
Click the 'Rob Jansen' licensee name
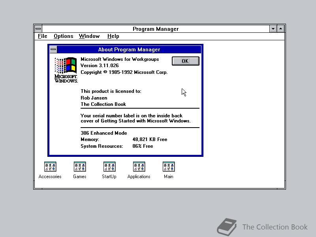pyautogui.click(x=94, y=98)
